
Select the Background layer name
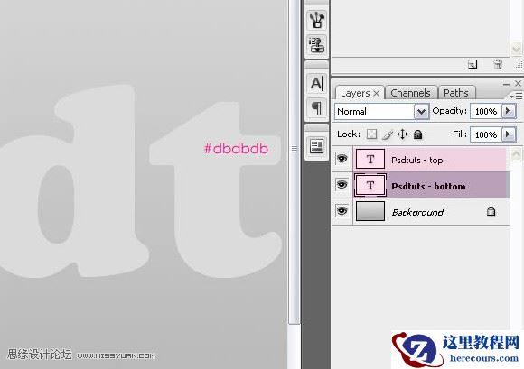point(417,212)
